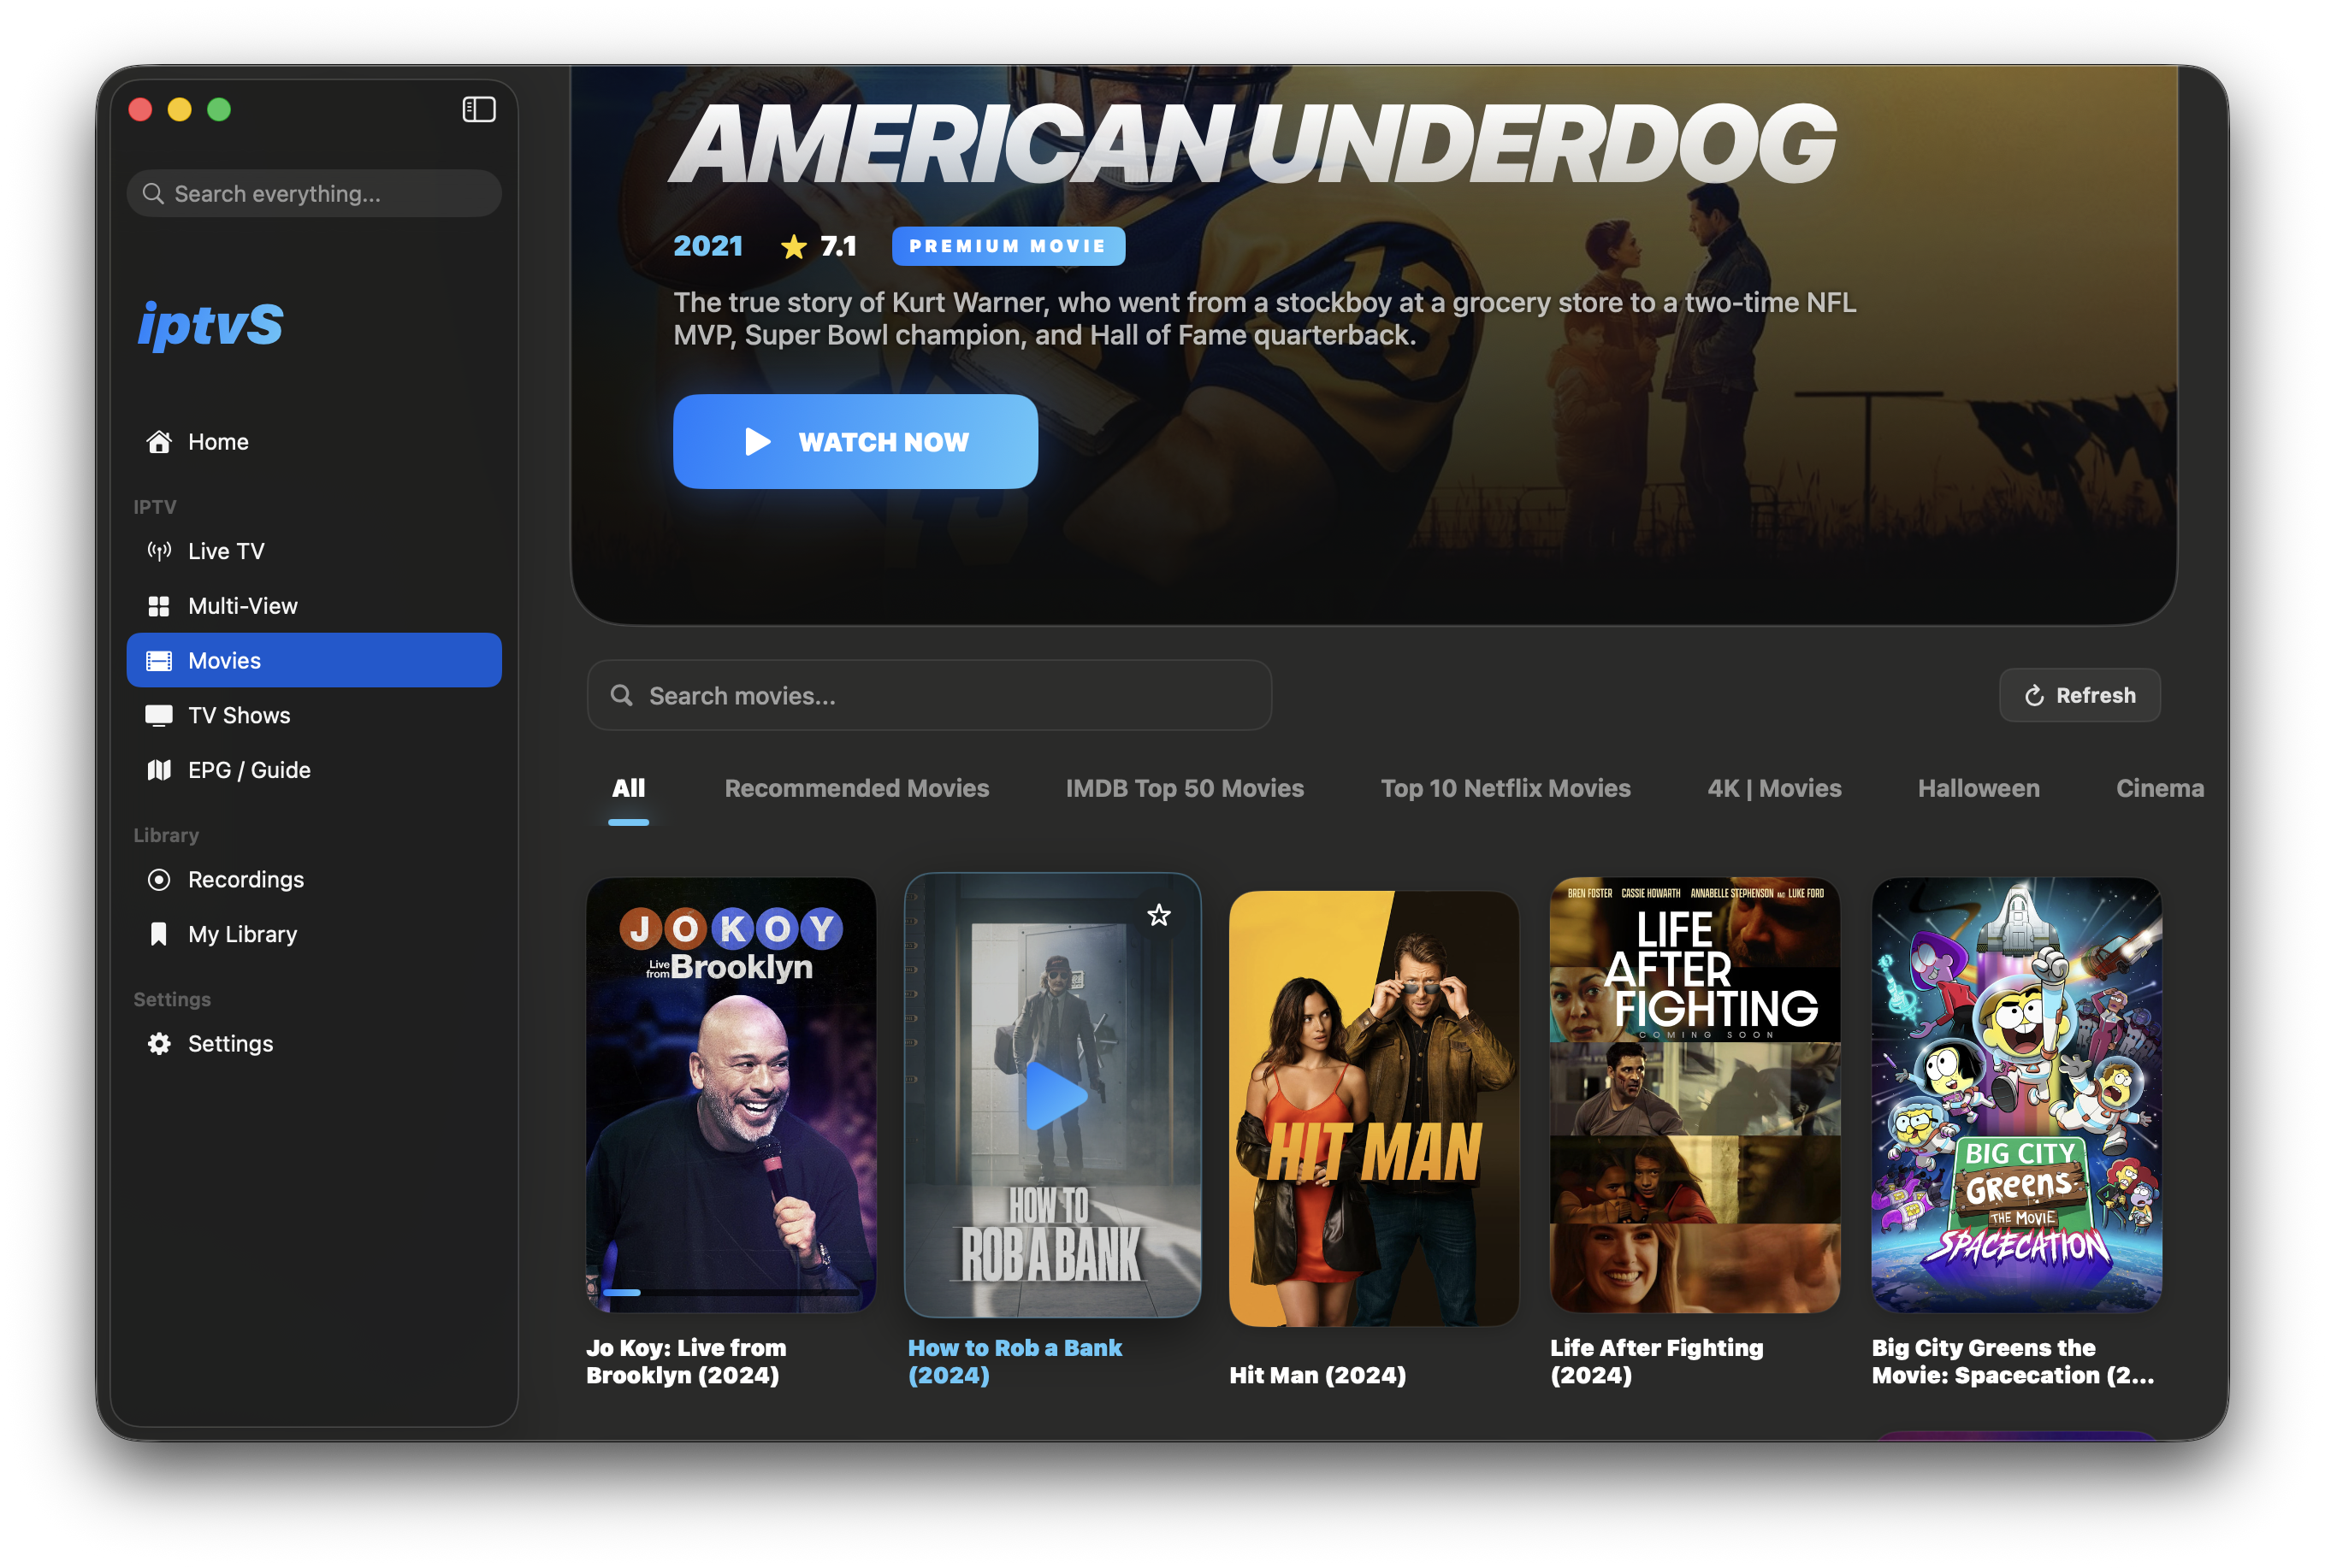
Task: Click the play triangle on Watch Now
Action: (x=757, y=442)
